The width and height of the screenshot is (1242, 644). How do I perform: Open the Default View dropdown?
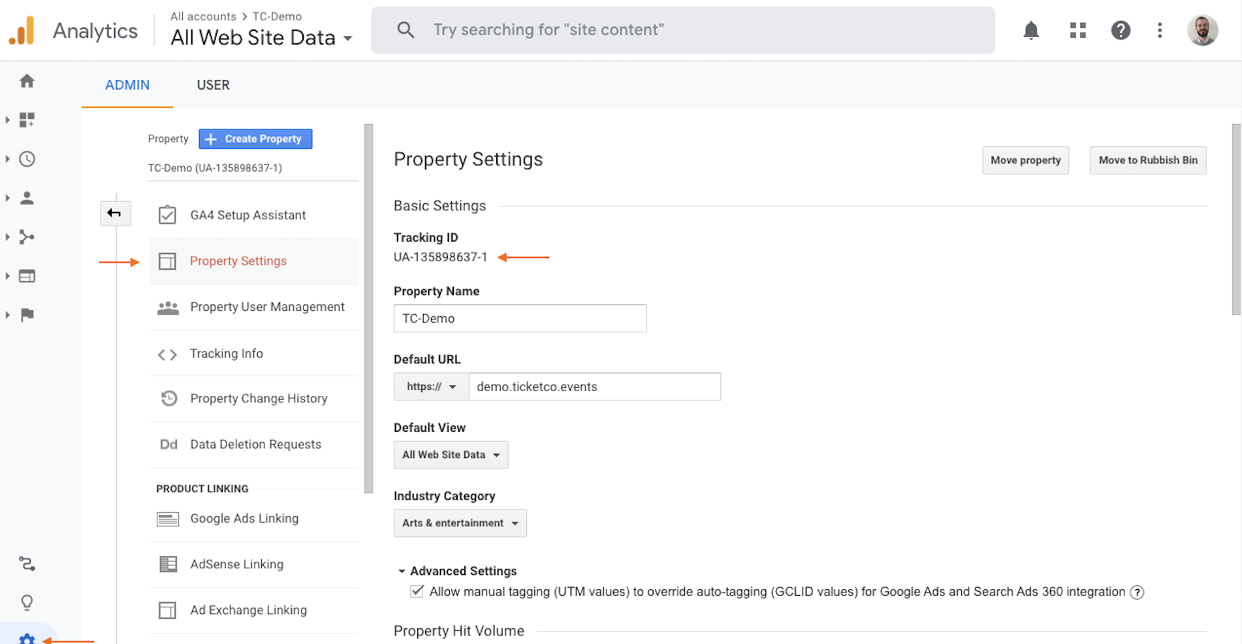(x=451, y=455)
